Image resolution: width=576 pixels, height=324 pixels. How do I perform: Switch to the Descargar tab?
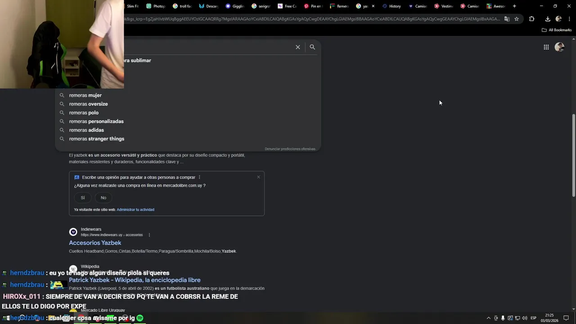pyautogui.click(x=208, y=6)
